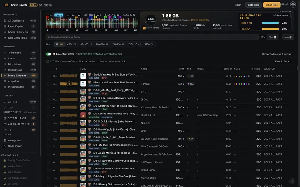The width and height of the screenshot is (300, 187).
Task: Toggle the eye visibility icon at top right
Action: point(293,5)
